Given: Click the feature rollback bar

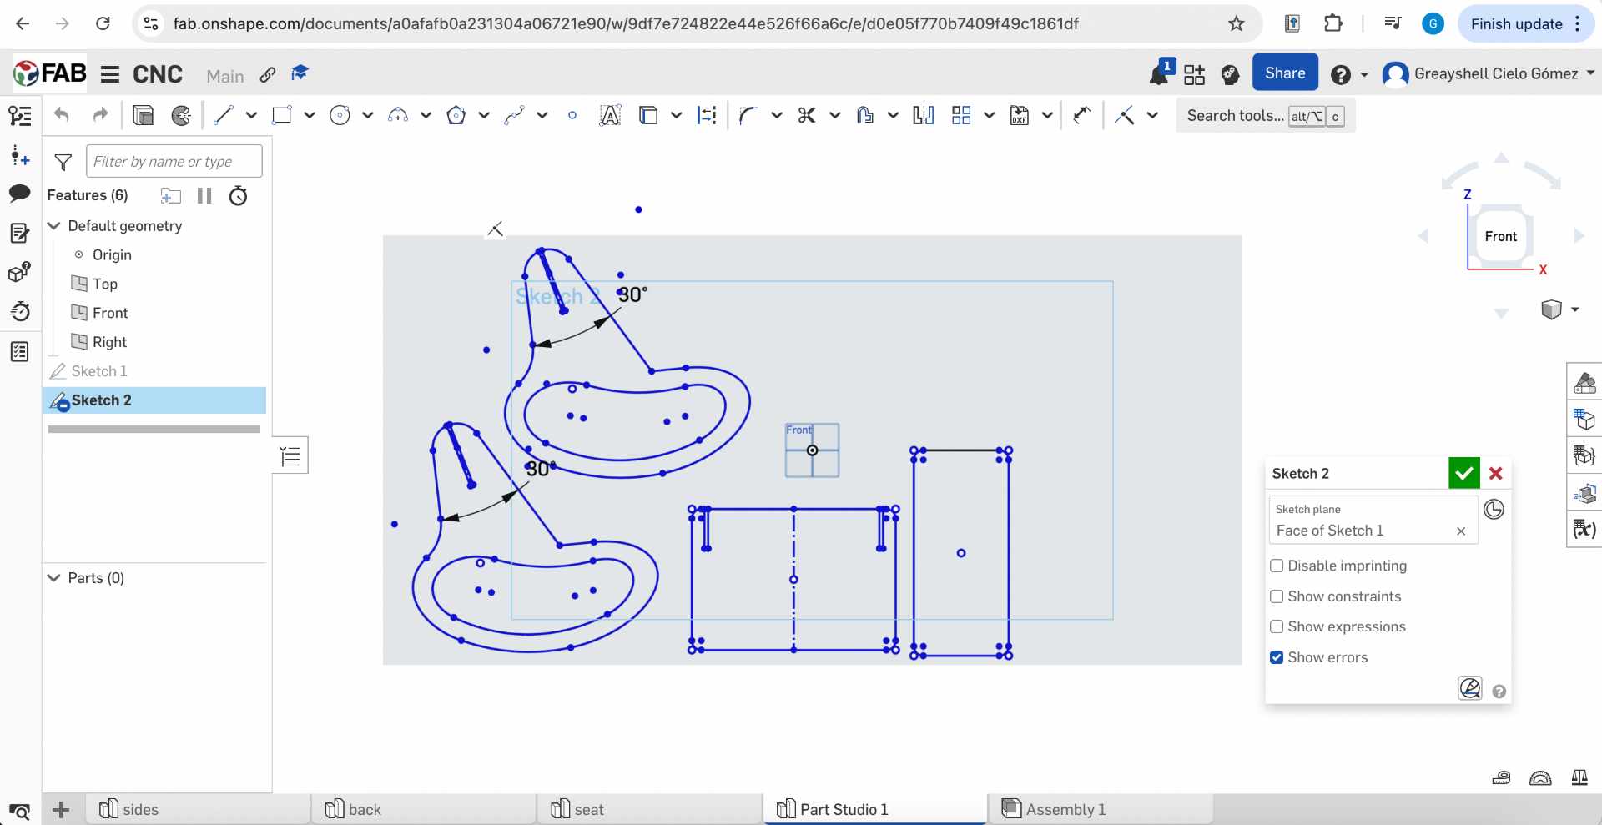Looking at the screenshot, I should pos(154,429).
